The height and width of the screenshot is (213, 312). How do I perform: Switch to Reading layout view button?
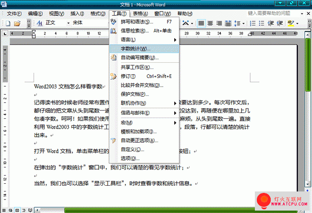point(30,210)
